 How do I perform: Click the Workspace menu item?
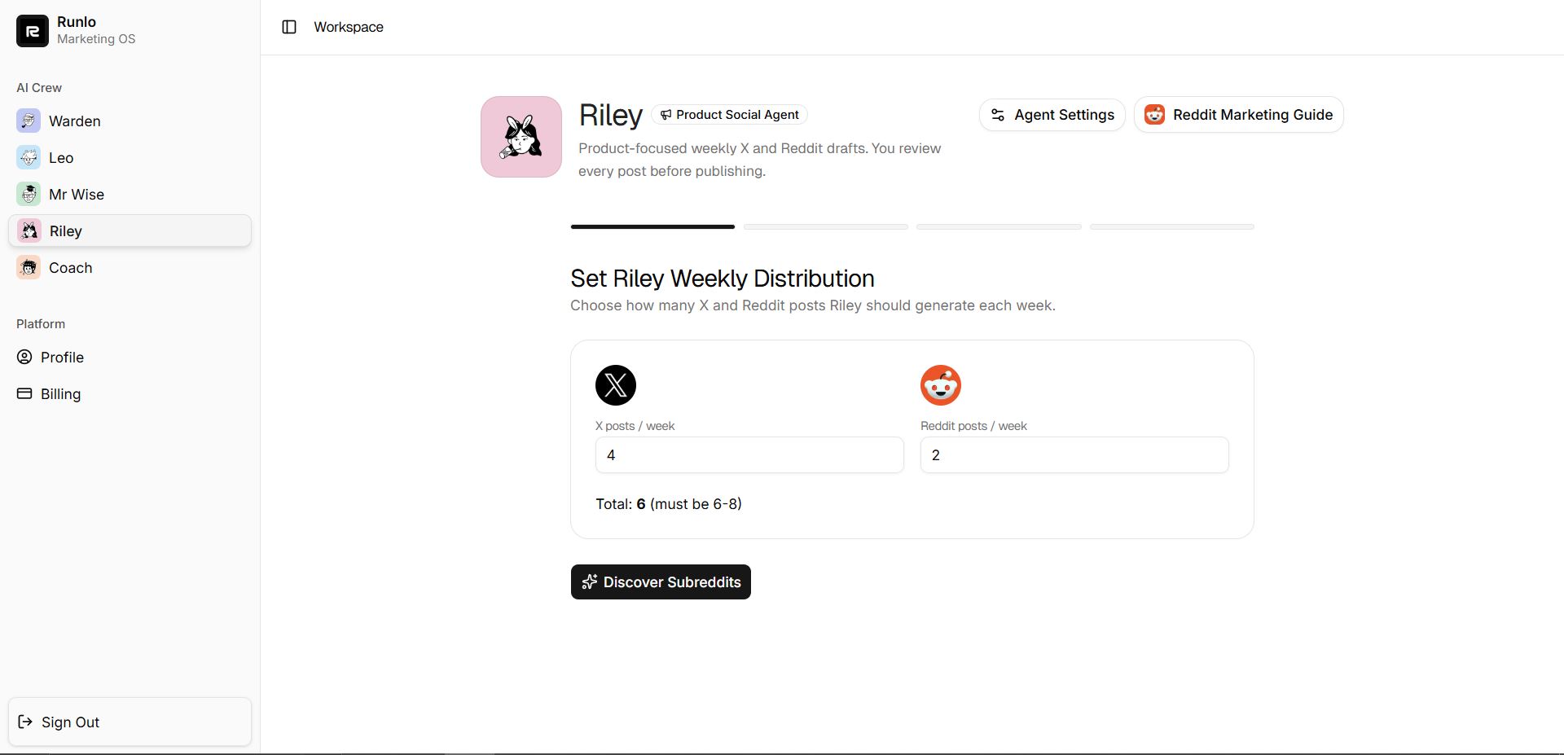[x=348, y=27]
